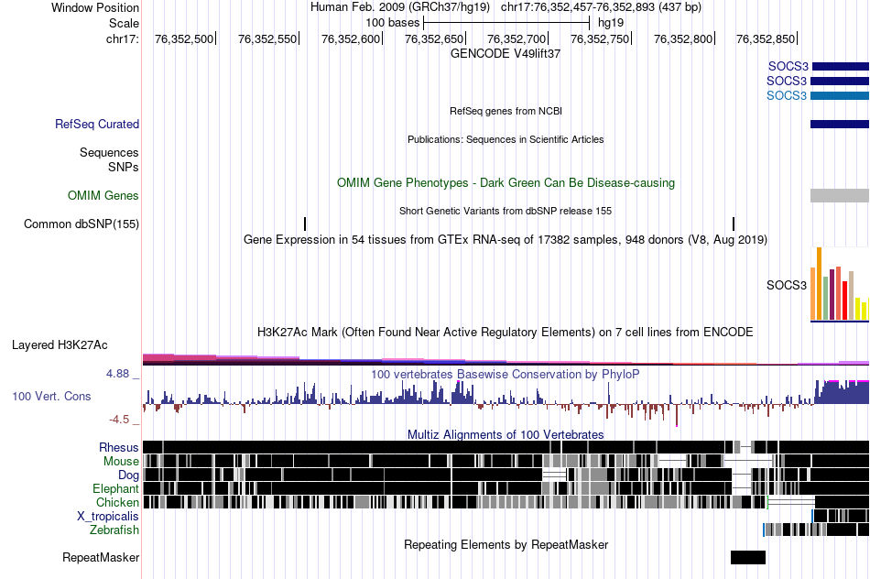Click the Dog alignment row label
Viewport: 870px width, 579px height.
(x=128, y=475)
